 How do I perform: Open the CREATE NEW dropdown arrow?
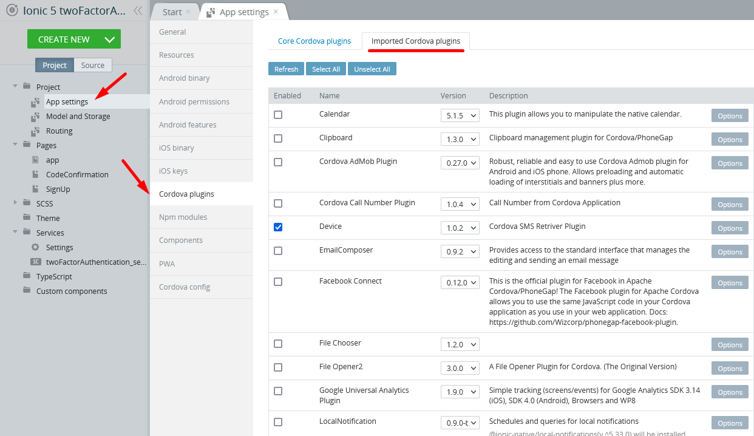coord(109,39)
